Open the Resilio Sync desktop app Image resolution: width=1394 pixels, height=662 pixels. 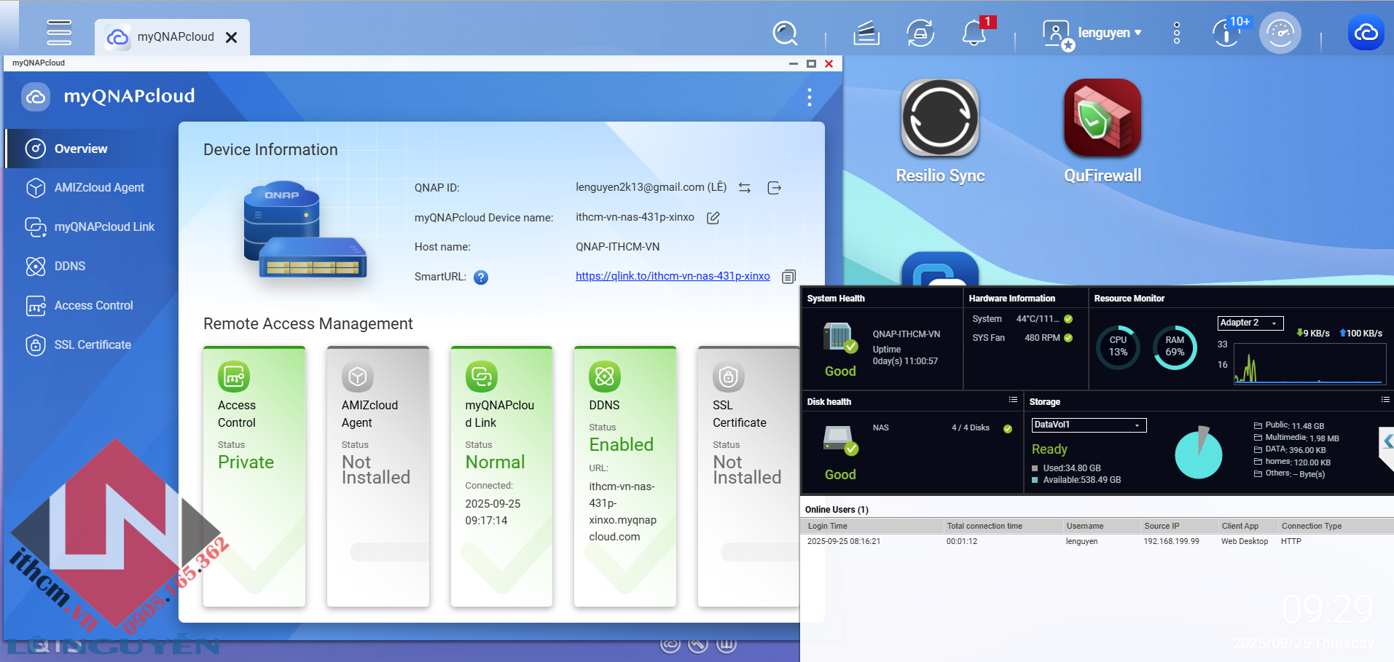point(940,119)
